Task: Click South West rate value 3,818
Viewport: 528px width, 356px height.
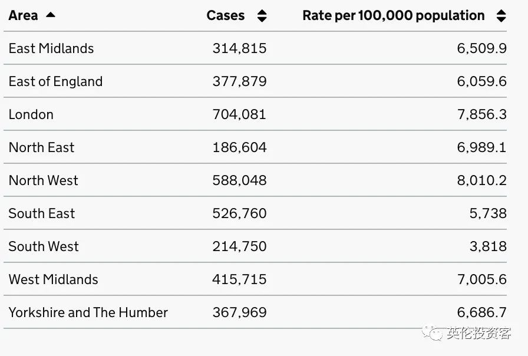Action: 488,246
